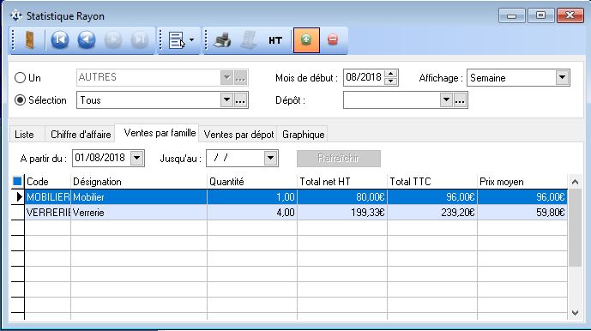Viewport: 591px width, 331px height.
Task: Click the exit door icon in toolbar
Action: tap(29, 40)
